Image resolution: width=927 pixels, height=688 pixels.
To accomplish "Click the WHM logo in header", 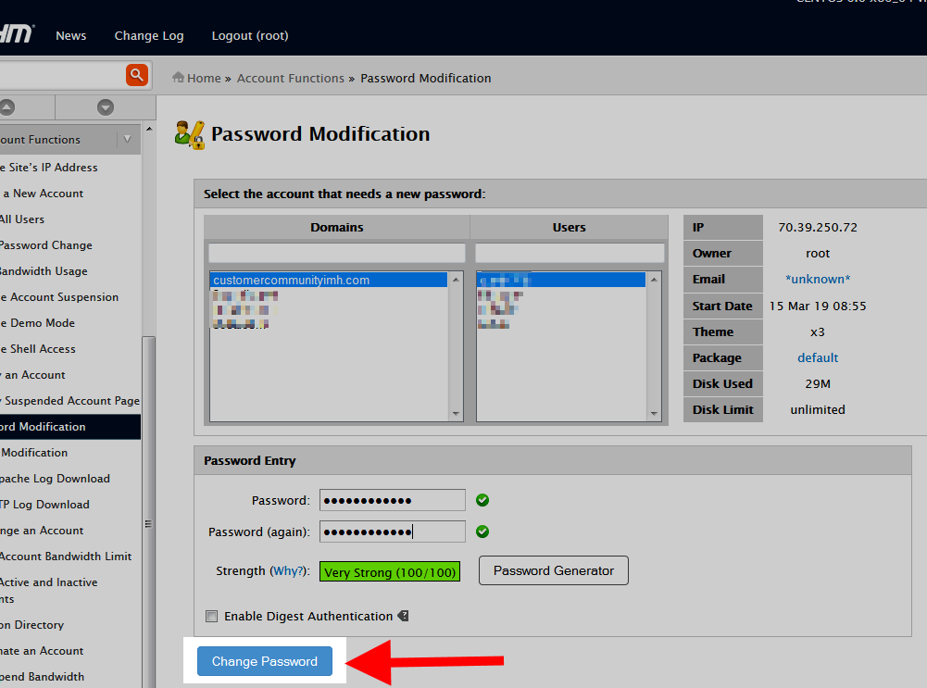I will click(17, 33).
